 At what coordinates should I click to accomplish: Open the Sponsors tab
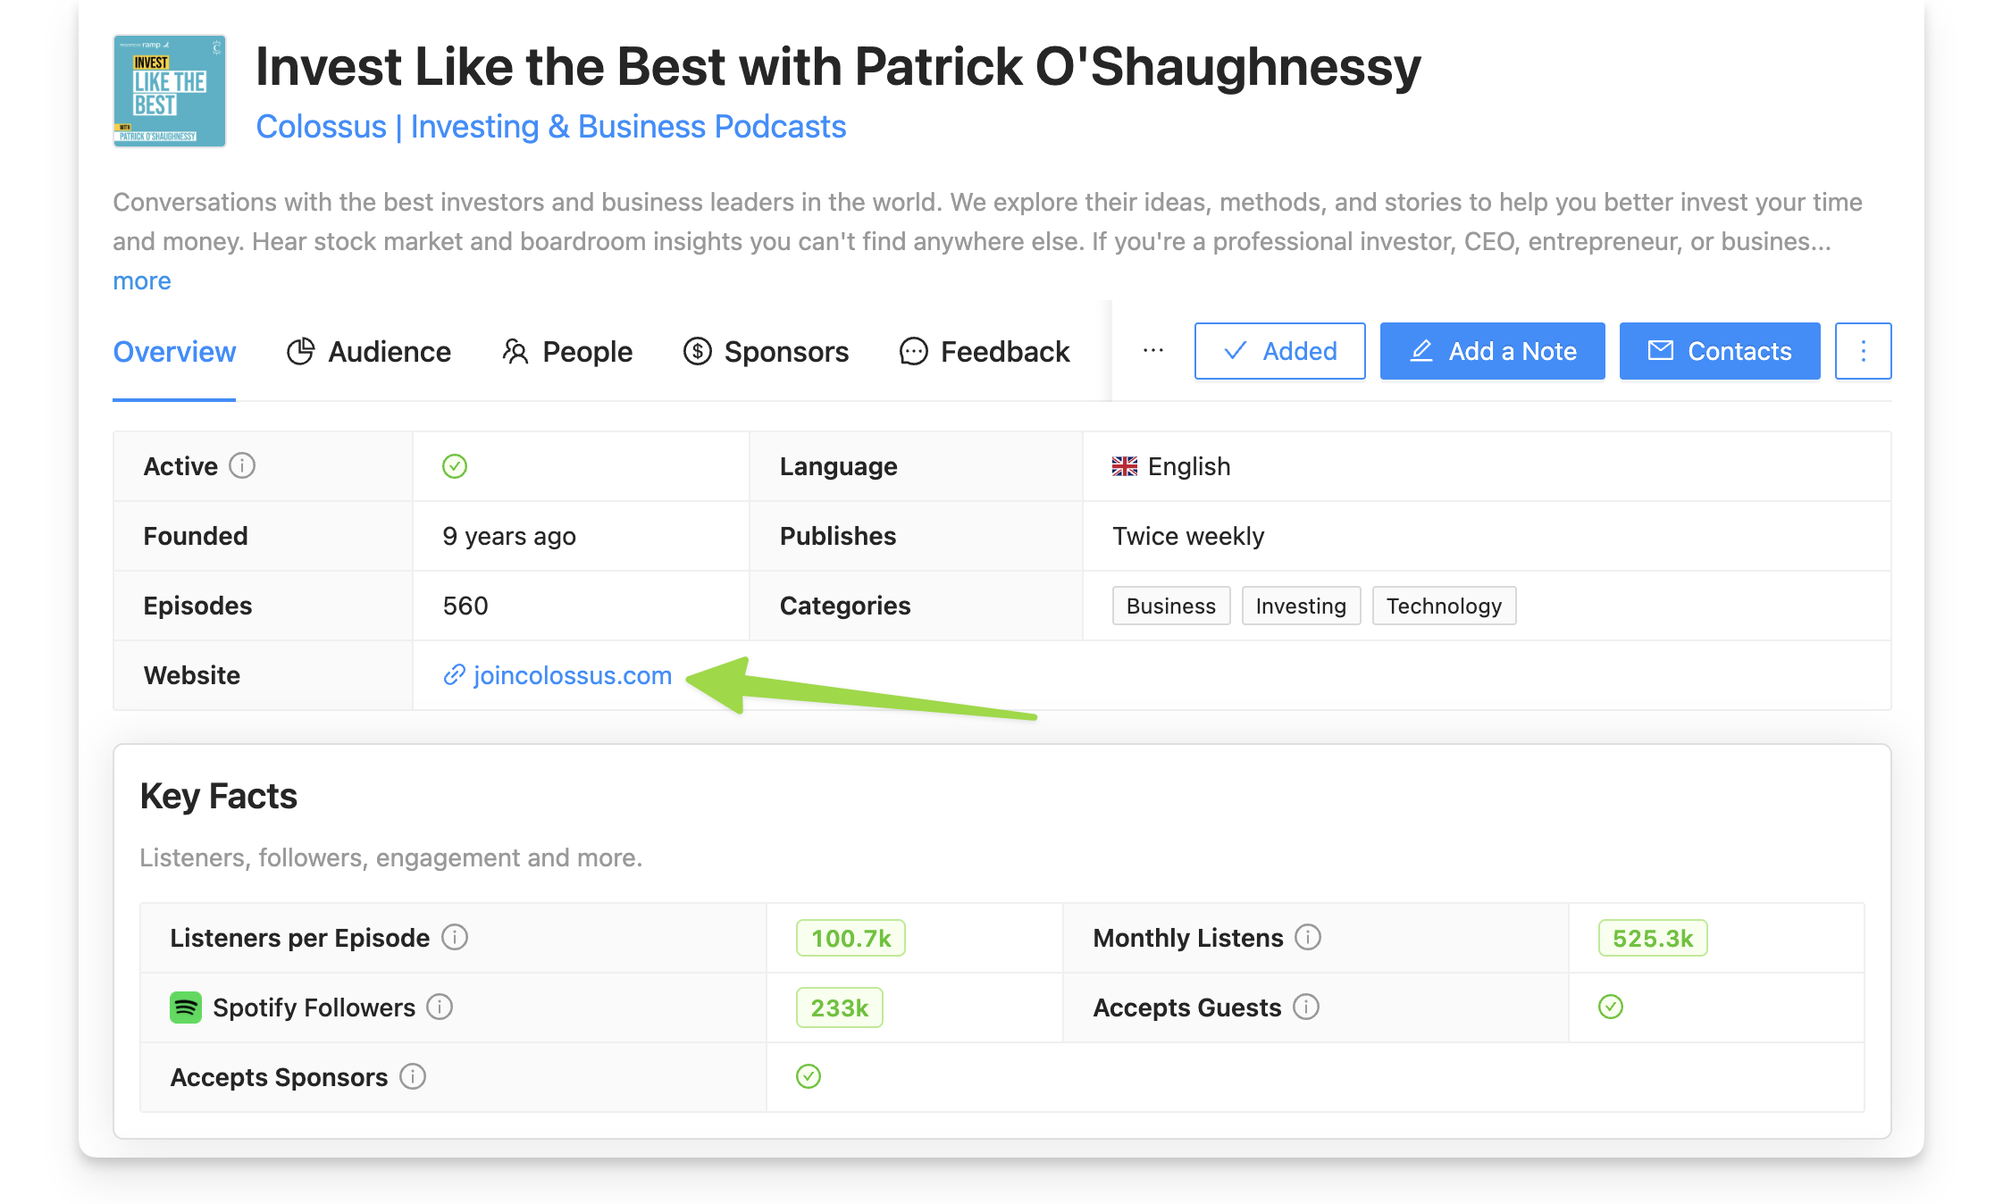pyautogui.click(x=766, y=352)
